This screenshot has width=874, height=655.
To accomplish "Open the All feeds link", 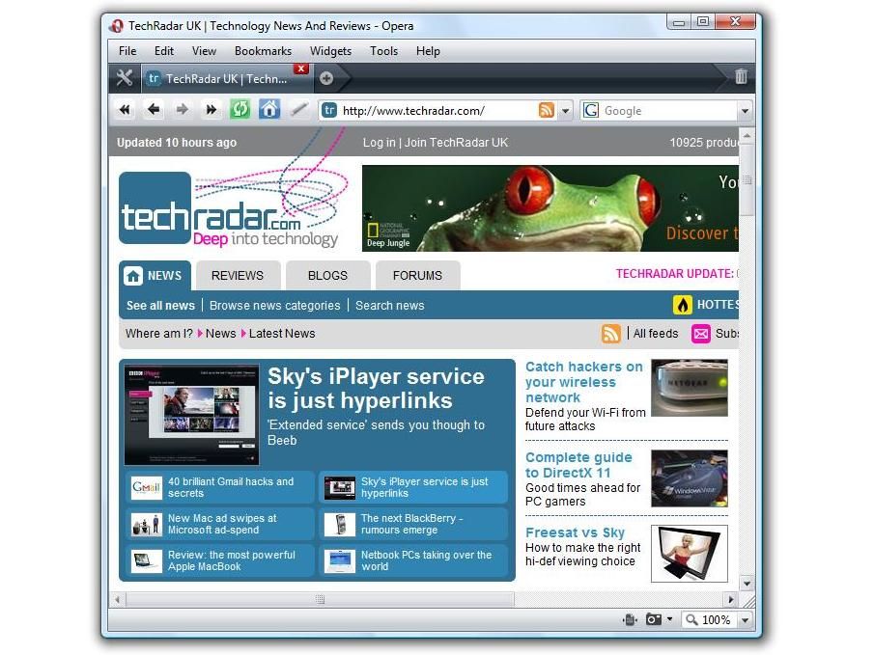I will 656,333.
